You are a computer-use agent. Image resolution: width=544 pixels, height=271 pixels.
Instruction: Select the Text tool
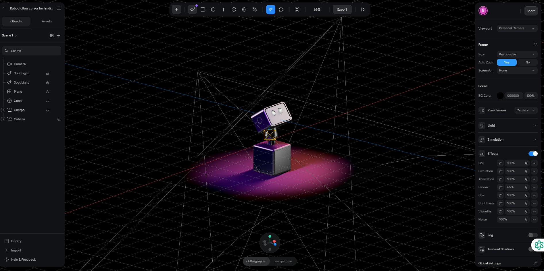coord(224,9)
